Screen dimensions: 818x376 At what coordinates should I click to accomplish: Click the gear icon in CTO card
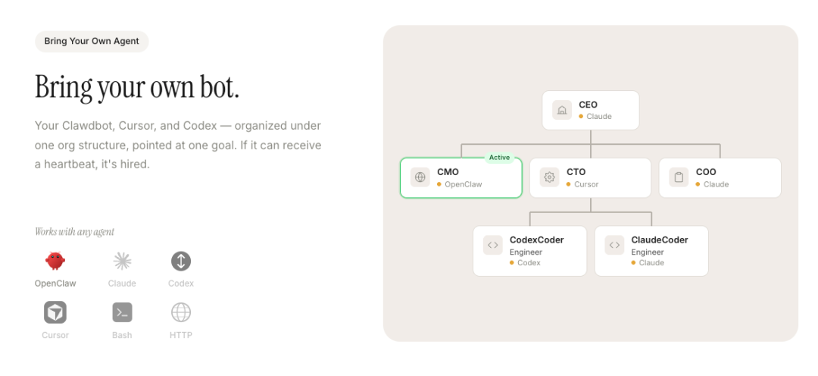click(549, 177)
